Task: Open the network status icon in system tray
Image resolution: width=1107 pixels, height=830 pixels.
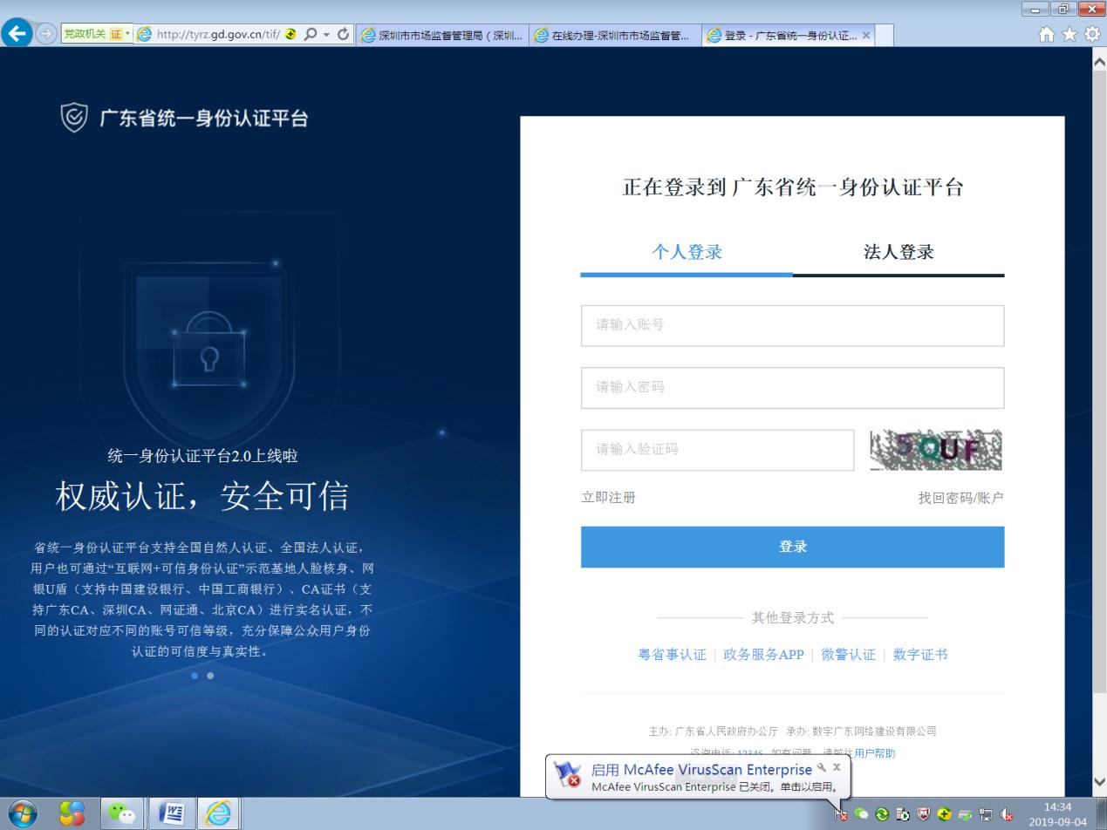Action: 984,814
